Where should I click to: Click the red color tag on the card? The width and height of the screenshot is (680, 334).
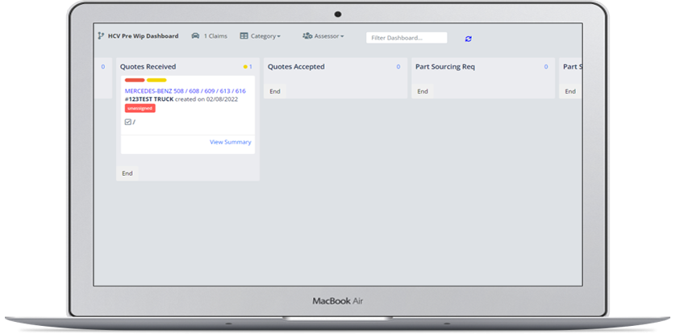click(x=135, y=81)
